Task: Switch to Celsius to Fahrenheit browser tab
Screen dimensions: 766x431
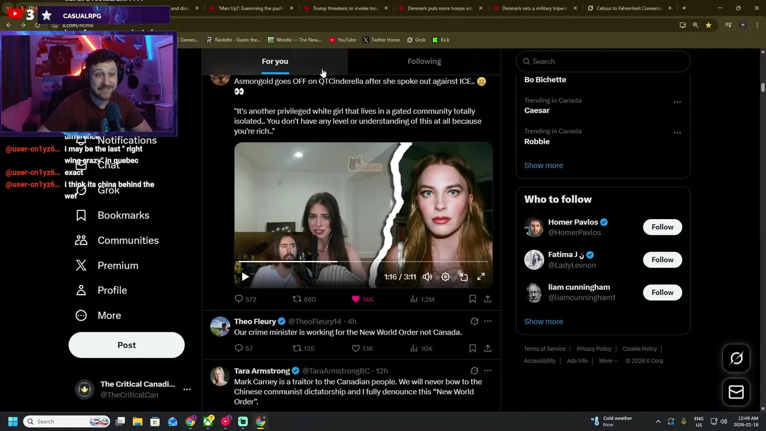Action: coord(630,8)
